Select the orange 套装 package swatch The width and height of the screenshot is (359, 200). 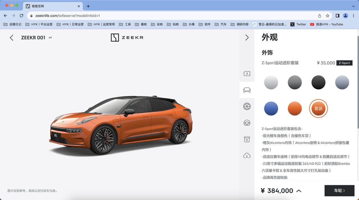318,108
